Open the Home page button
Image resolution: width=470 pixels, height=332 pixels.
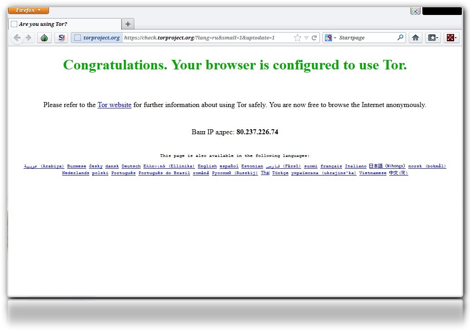(x=415, y=38)
